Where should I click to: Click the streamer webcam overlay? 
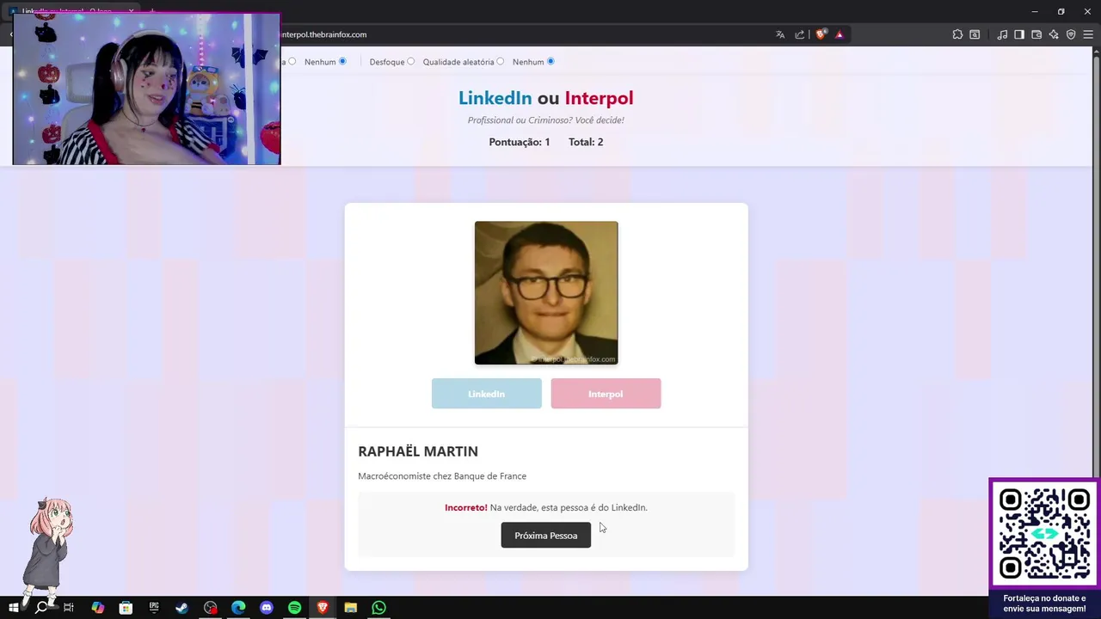146,89
